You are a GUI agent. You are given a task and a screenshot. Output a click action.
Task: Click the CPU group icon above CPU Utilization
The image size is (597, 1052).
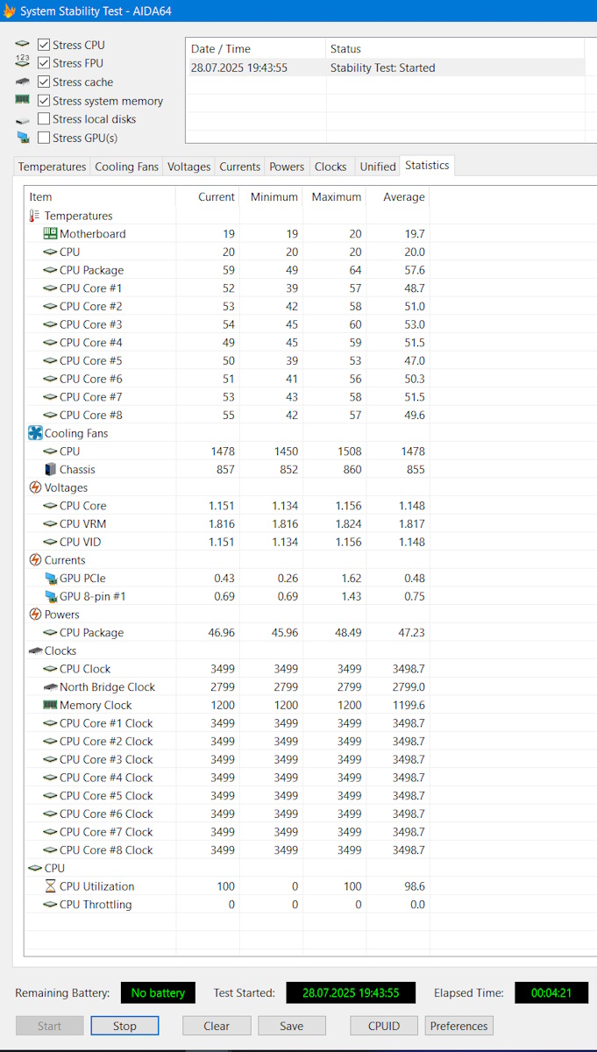coord(35,868)
